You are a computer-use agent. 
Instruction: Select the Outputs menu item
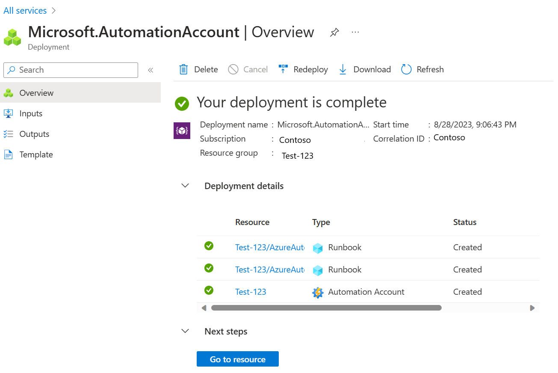(34, 133)
